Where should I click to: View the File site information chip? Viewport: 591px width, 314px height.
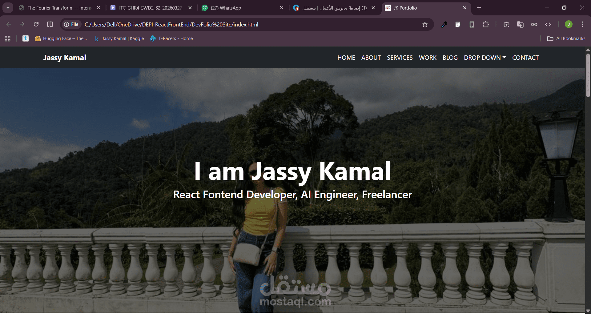[x=71, y=24]
